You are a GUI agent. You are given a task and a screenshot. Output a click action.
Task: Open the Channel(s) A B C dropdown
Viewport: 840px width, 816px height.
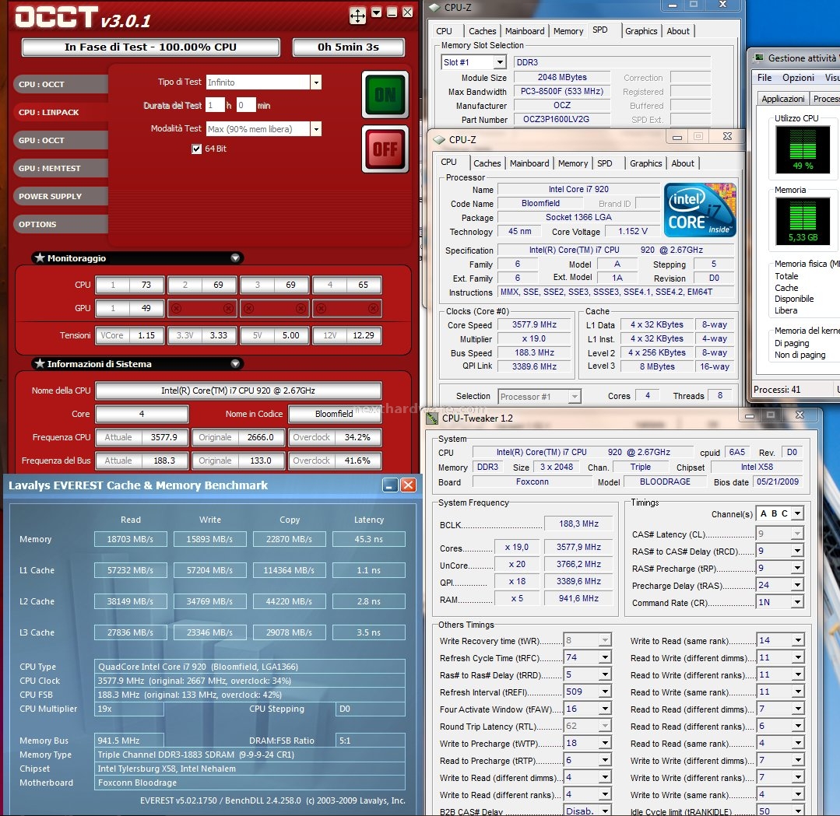pyautogui.click(x=798, y=513)
